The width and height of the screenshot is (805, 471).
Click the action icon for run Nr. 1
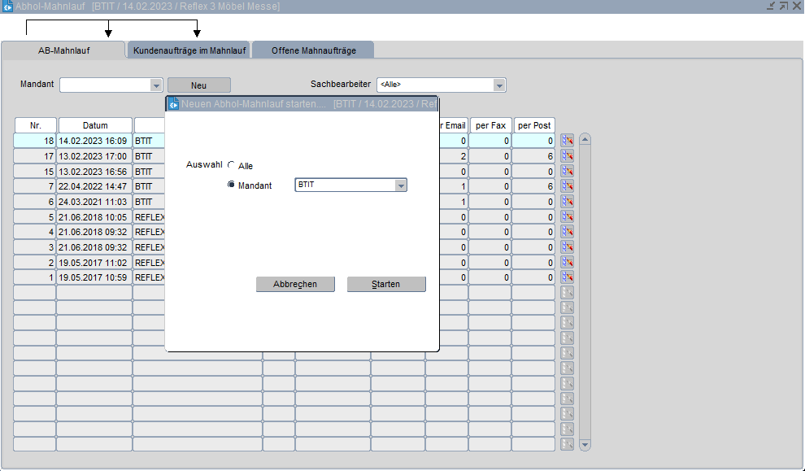[x=567, y=277]
